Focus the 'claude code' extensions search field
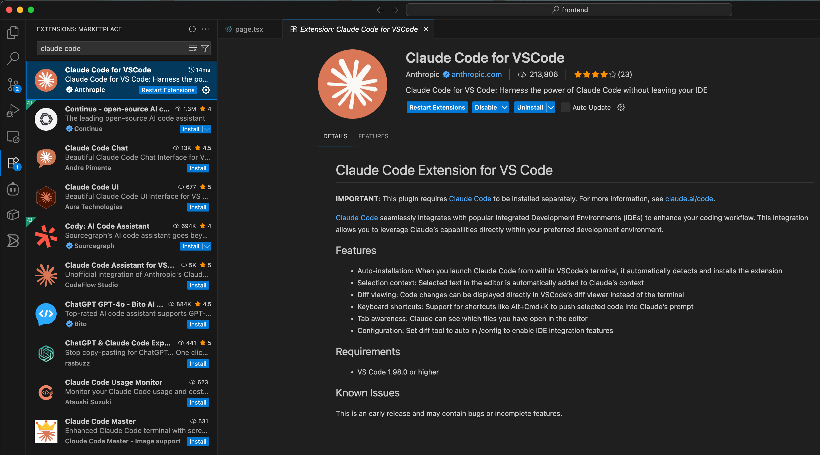This screenshot has width=820, height=455. coord(111,49)
